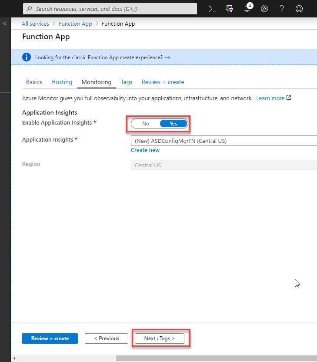Collapse the sidebar with double chevron
Screen dimensions: 317x362
tap(5, 24)
